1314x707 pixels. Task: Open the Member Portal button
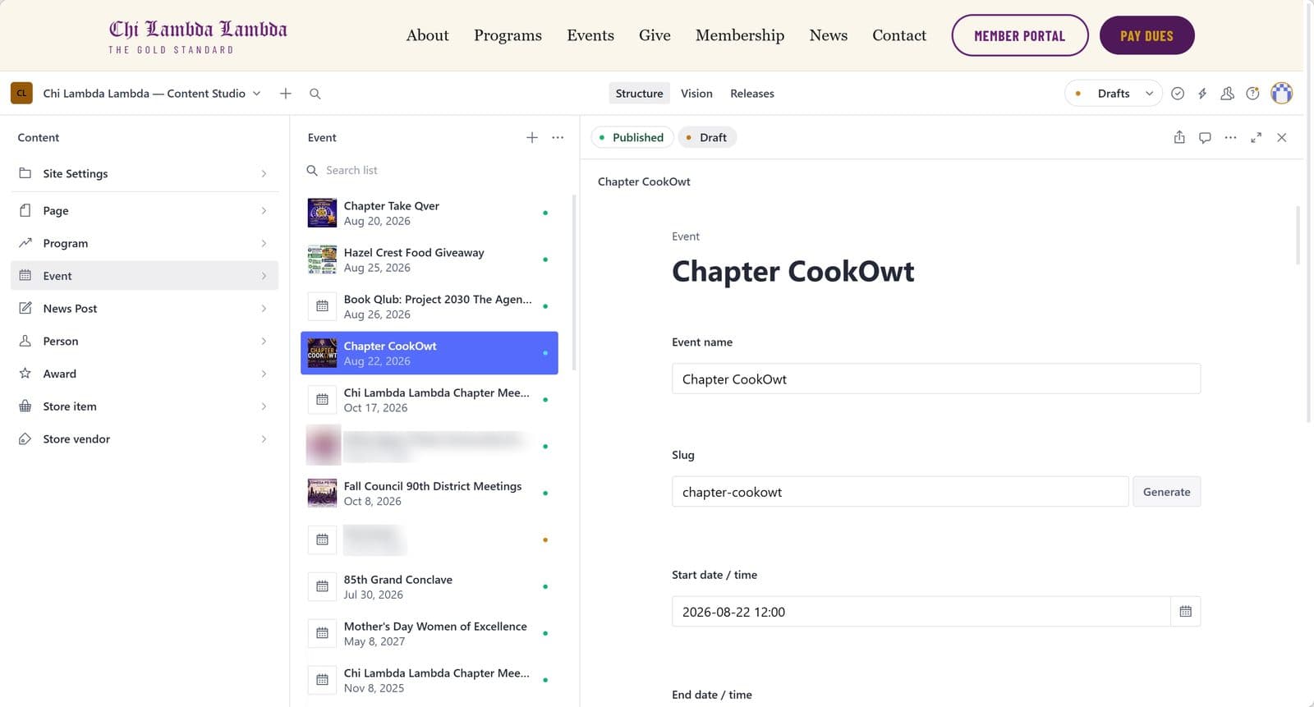coord(1019,35)
